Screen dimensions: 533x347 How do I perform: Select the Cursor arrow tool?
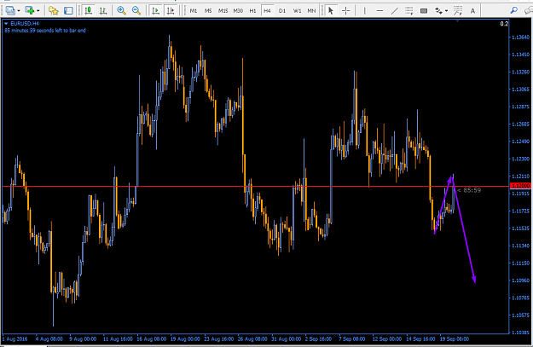[330, 11]
